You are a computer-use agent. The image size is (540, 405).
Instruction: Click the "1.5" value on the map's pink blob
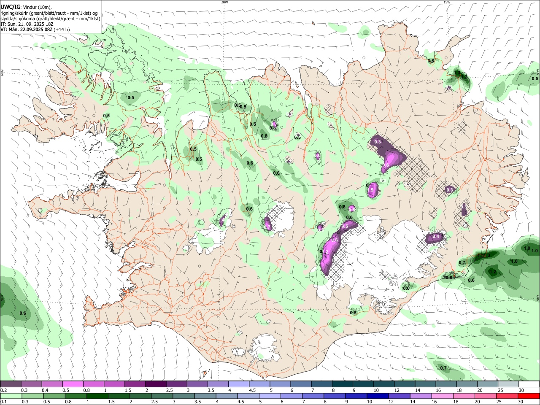(x=371, y=191)
